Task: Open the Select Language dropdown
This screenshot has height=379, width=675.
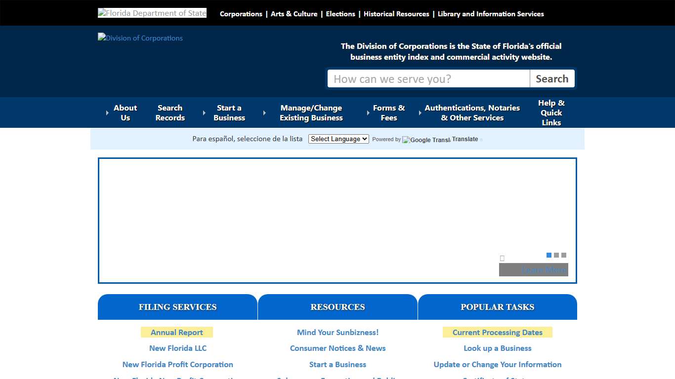Action: click(338, 139)
